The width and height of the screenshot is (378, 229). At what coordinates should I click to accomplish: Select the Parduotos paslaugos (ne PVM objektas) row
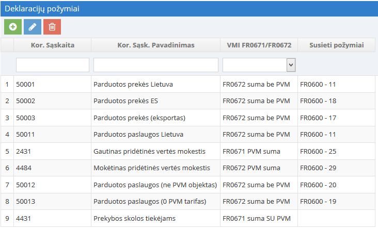click(x=155, y=185)
